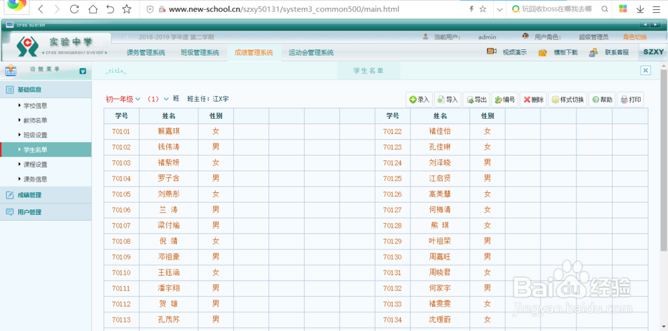Open the 初一年级 grade dropdown

pyautogui.click(x=123, y=99)
